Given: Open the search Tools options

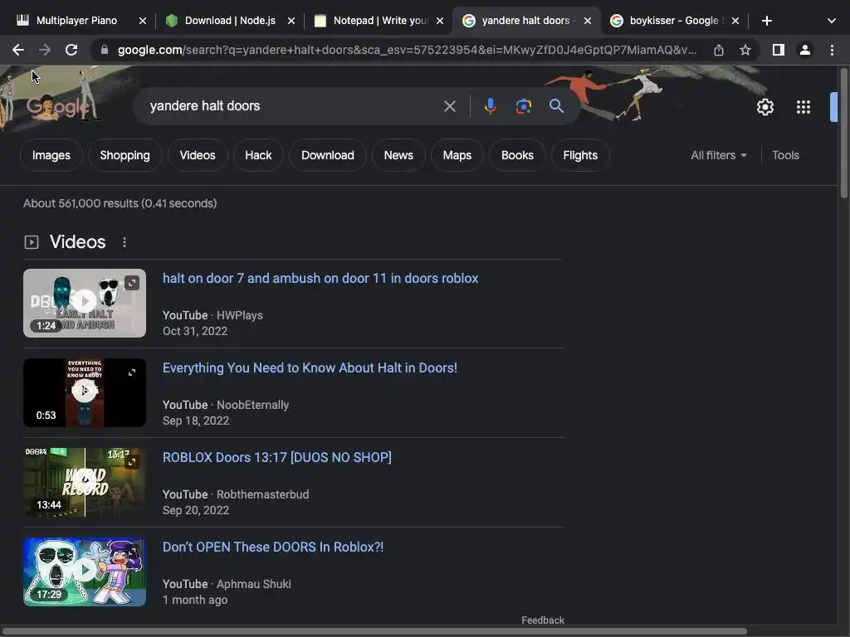Looking at the screenshot, I should 785,155.
